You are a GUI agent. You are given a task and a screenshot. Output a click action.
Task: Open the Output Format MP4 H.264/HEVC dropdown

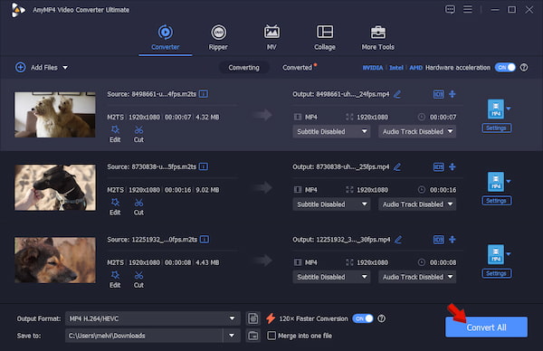(152, 318)
